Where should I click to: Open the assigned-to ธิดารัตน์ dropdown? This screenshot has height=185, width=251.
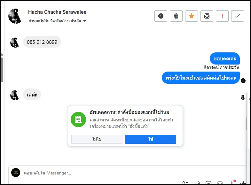coord(85,21)
